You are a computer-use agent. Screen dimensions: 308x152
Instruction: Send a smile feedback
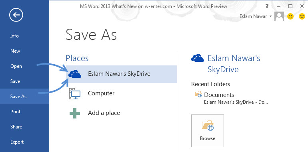[x=290, y=16]
